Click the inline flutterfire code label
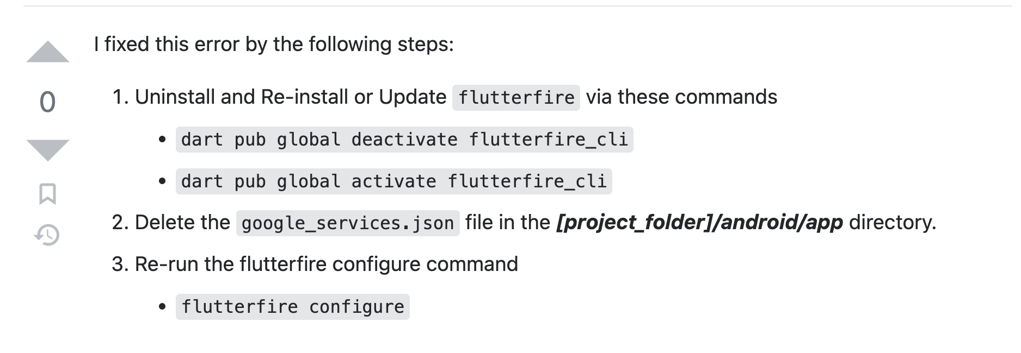 coord(516,98)
